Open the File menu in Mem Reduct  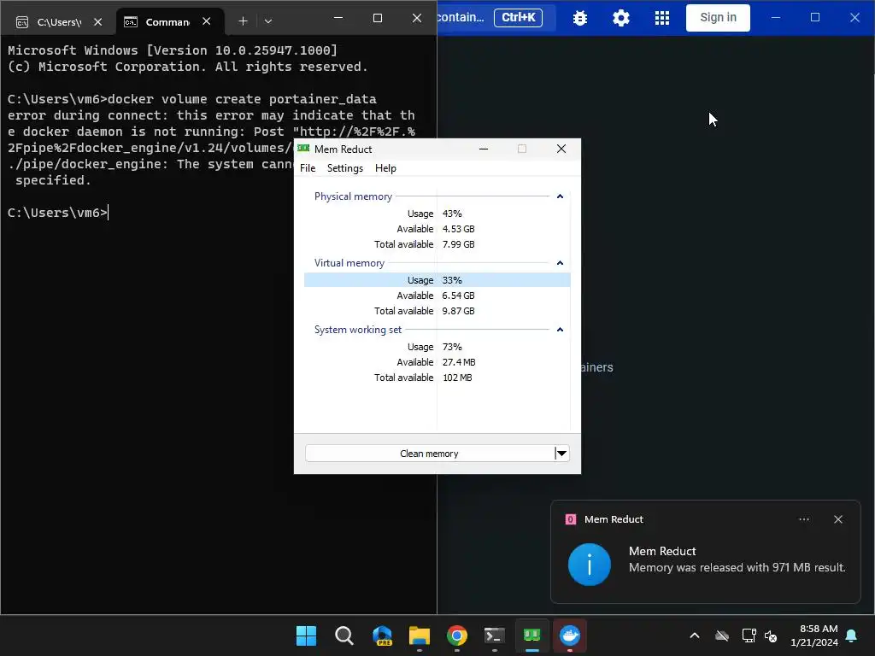[308, 168]
